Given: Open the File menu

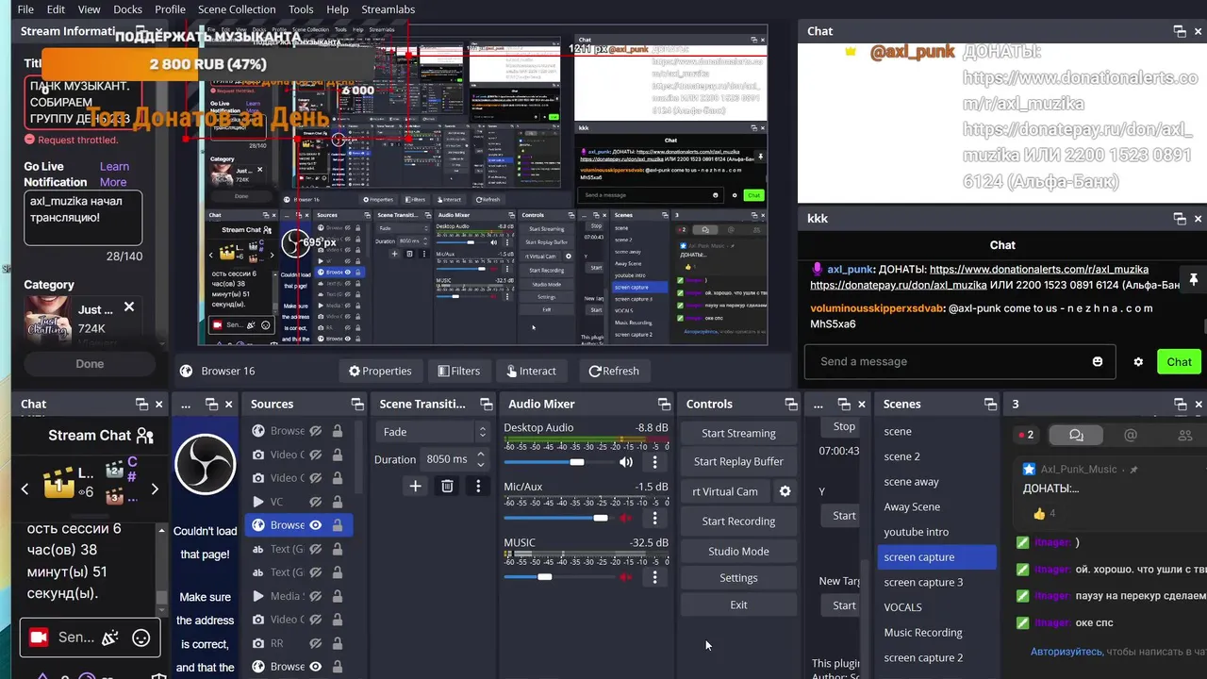Looking at the screenshot, I should 25,9.
